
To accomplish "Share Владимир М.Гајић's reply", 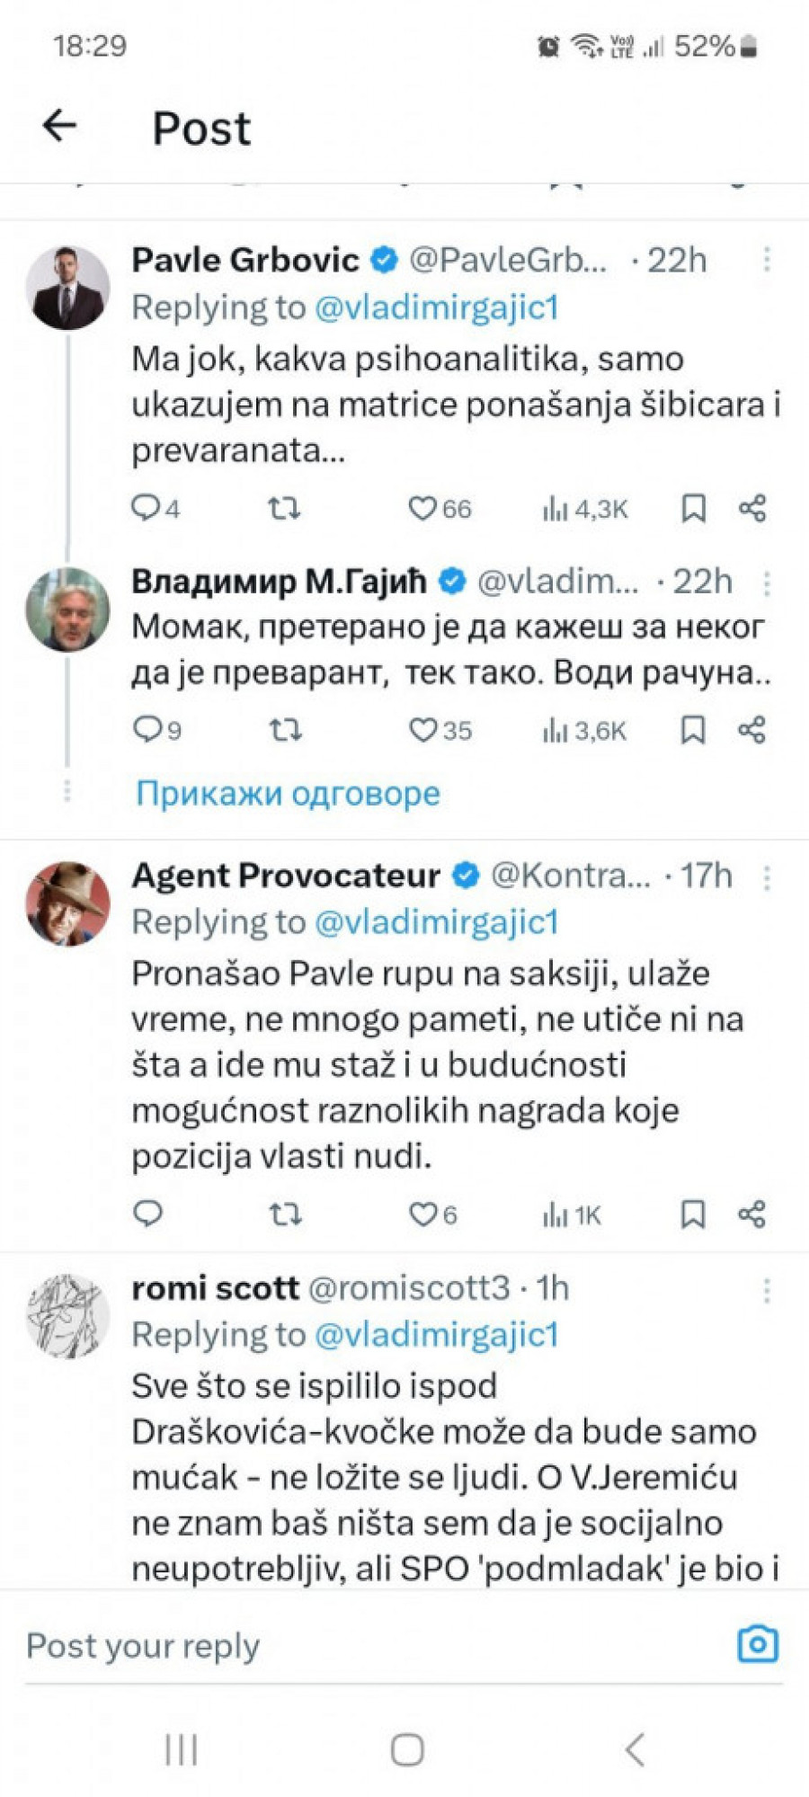I will [751, 730].
